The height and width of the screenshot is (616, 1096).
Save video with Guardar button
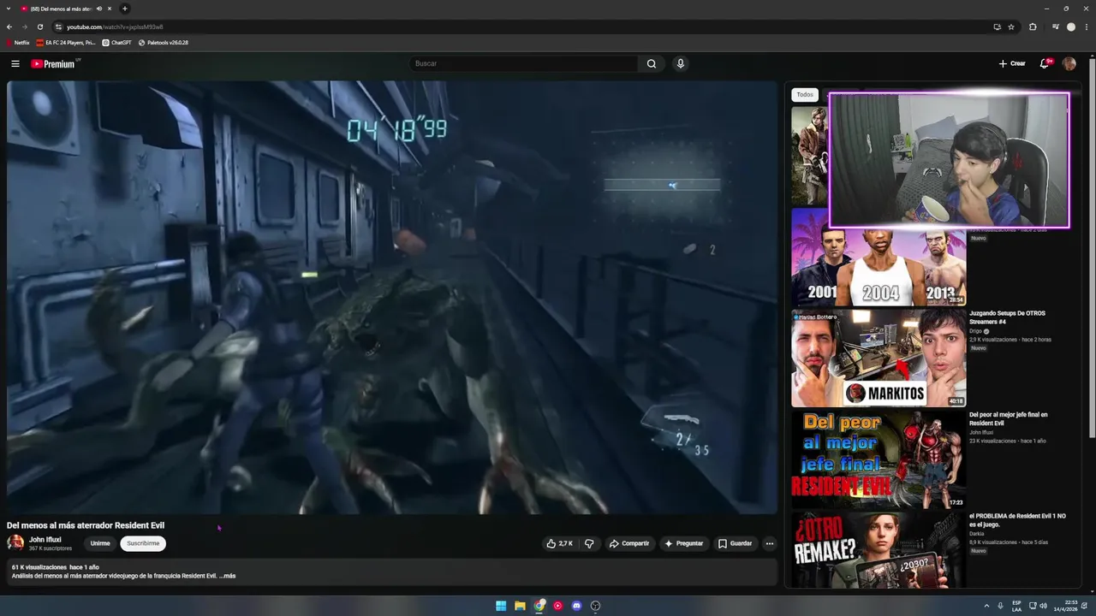735,543
